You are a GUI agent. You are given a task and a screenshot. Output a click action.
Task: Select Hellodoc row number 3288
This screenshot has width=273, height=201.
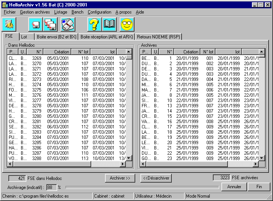67,158
